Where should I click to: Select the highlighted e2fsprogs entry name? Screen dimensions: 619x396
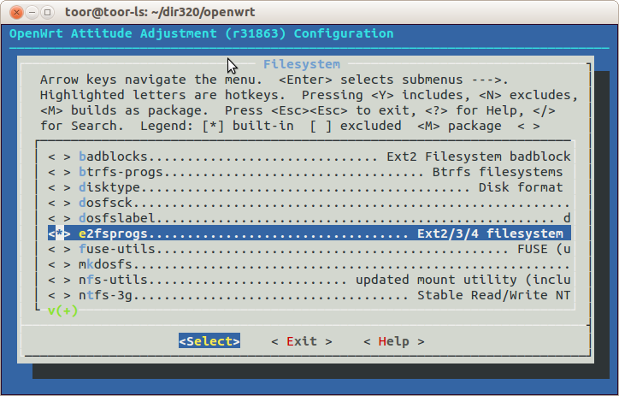113,233
